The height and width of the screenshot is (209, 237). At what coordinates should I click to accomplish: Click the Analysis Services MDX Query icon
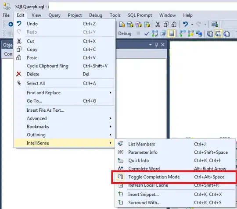pyautogui.click(x=130, y=24)
